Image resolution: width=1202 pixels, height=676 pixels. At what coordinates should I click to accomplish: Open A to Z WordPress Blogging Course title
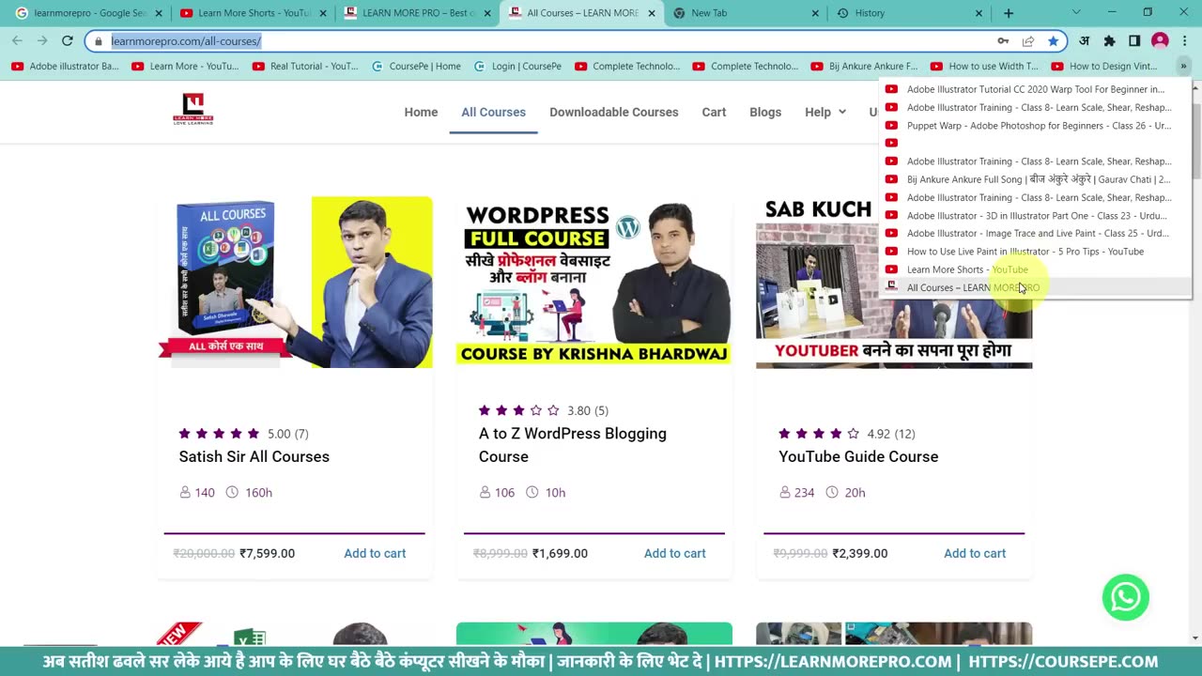573,445
